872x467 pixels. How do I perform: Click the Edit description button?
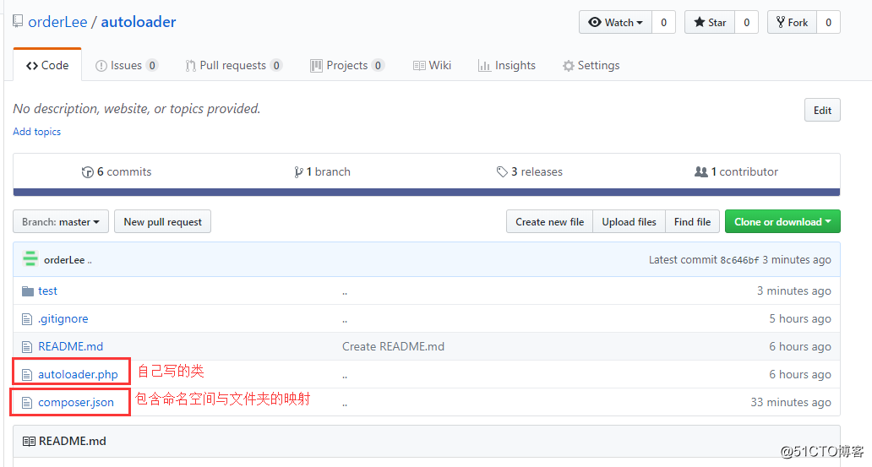(822, 110)
